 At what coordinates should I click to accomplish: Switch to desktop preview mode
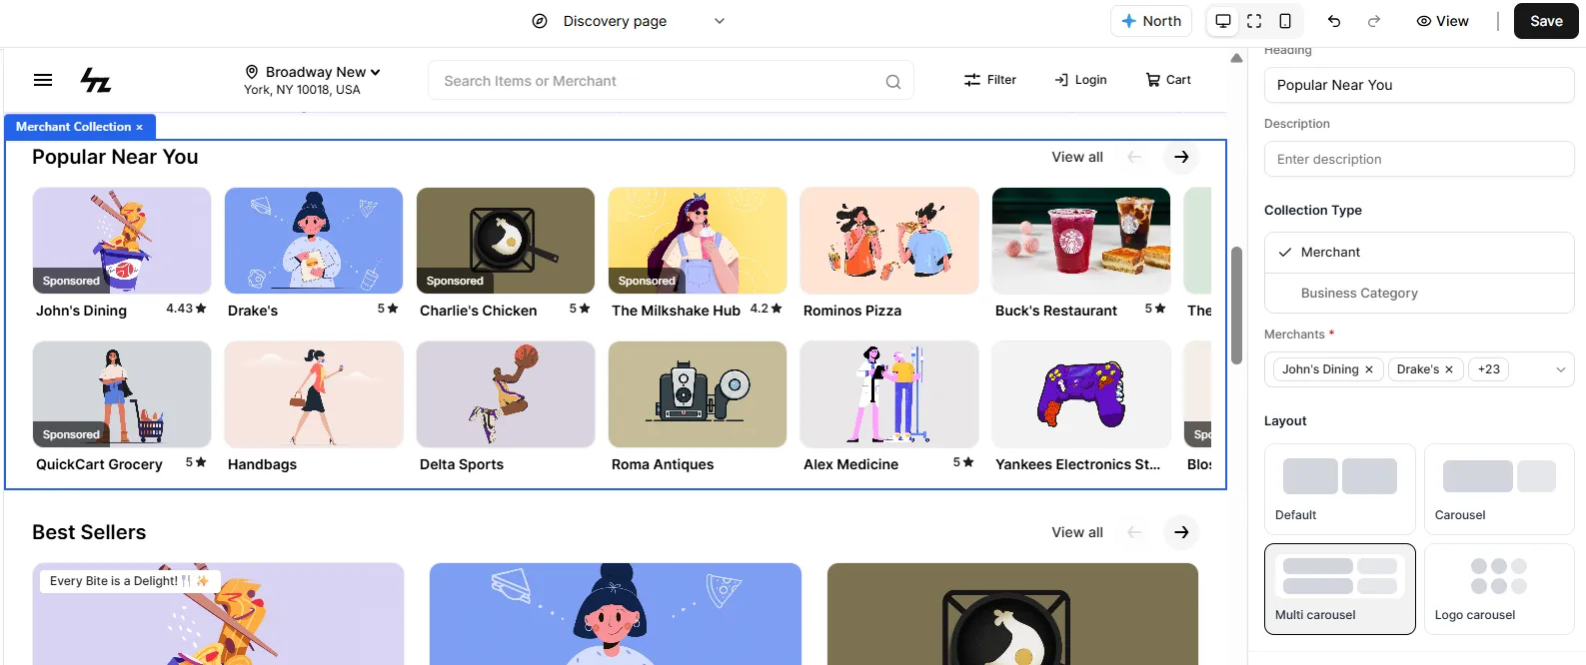tap(1222, 21)
